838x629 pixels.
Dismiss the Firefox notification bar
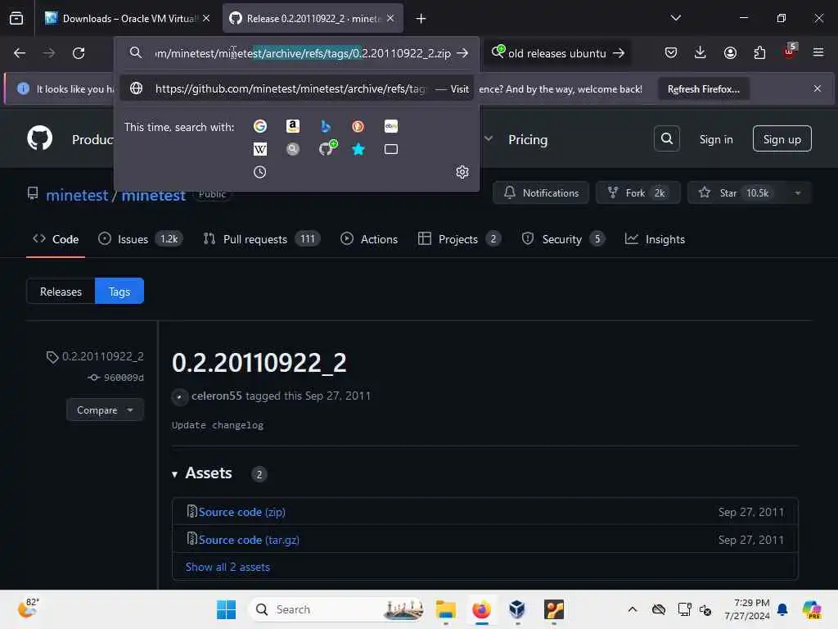(x=818, y=88)
